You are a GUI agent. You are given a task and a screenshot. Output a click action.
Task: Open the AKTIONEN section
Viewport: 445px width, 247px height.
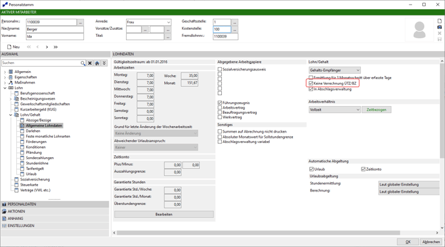[x=55, y=211]
